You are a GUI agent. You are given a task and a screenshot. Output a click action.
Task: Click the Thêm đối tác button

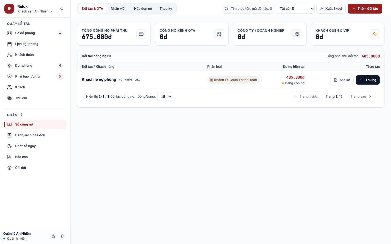[365, 9]
